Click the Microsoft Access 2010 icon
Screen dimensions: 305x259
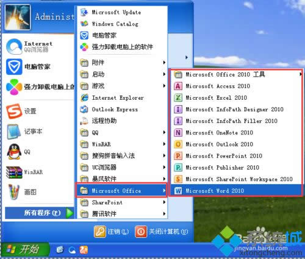(178, 86)
